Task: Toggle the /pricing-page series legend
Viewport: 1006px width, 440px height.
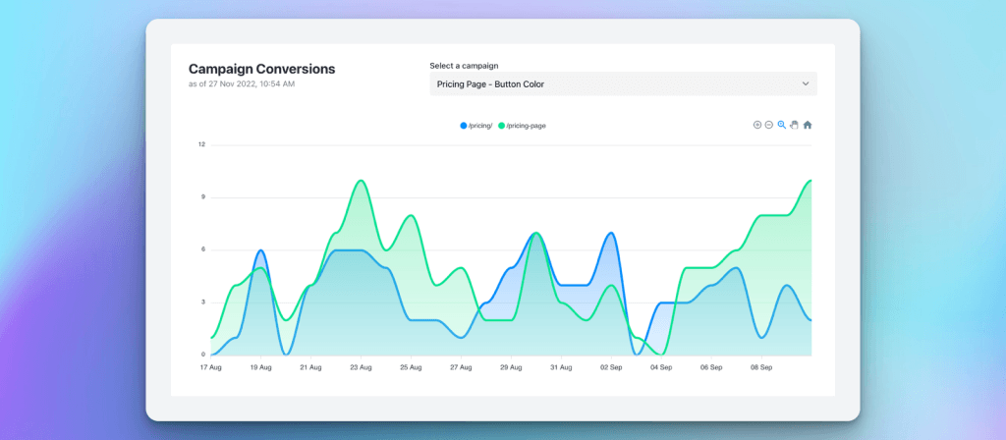Action: click(522, 126)
